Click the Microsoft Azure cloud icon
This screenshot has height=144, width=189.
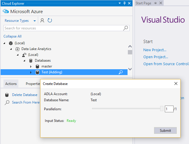(6, 11)
